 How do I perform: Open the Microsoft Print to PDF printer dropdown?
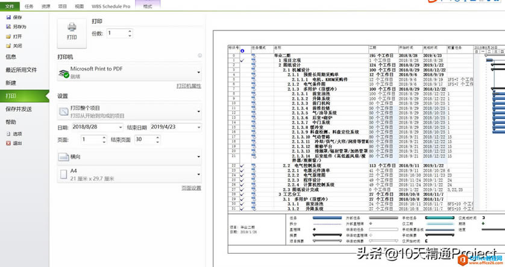129,73
